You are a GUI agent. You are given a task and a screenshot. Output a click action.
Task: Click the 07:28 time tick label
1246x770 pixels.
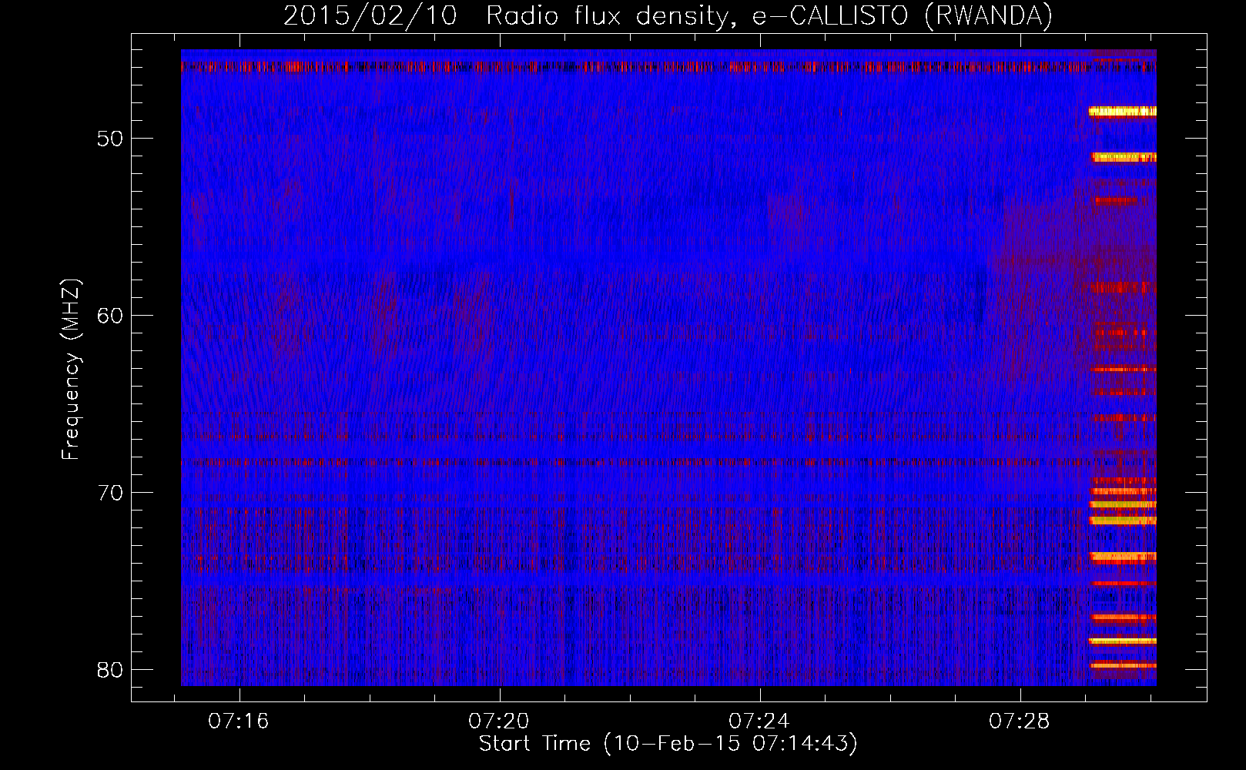(1020, 721)
